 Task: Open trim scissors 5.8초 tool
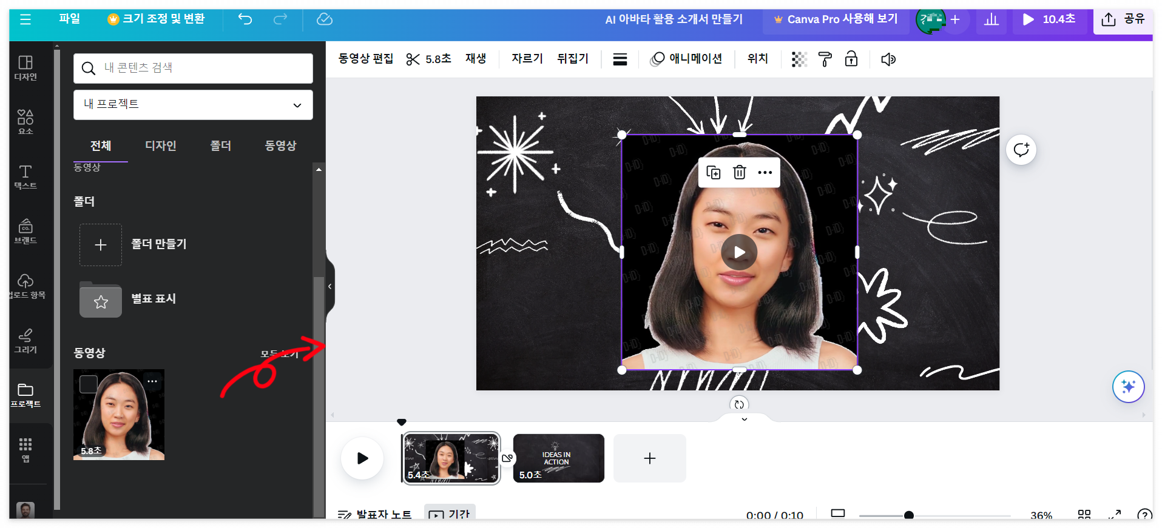pyautogui.click(x=429, y=59)
